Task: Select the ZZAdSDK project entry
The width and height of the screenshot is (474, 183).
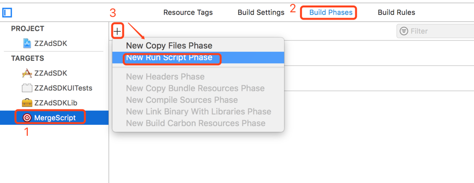Action: [50, 43]
